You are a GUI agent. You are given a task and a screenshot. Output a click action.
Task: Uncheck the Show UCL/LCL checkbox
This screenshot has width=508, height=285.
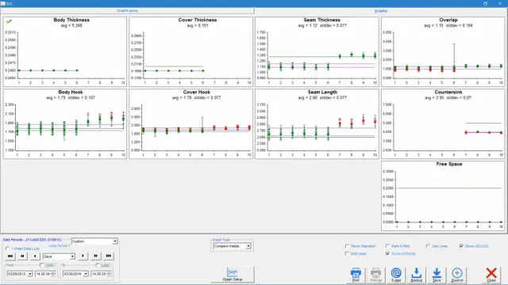coord(461,246)
